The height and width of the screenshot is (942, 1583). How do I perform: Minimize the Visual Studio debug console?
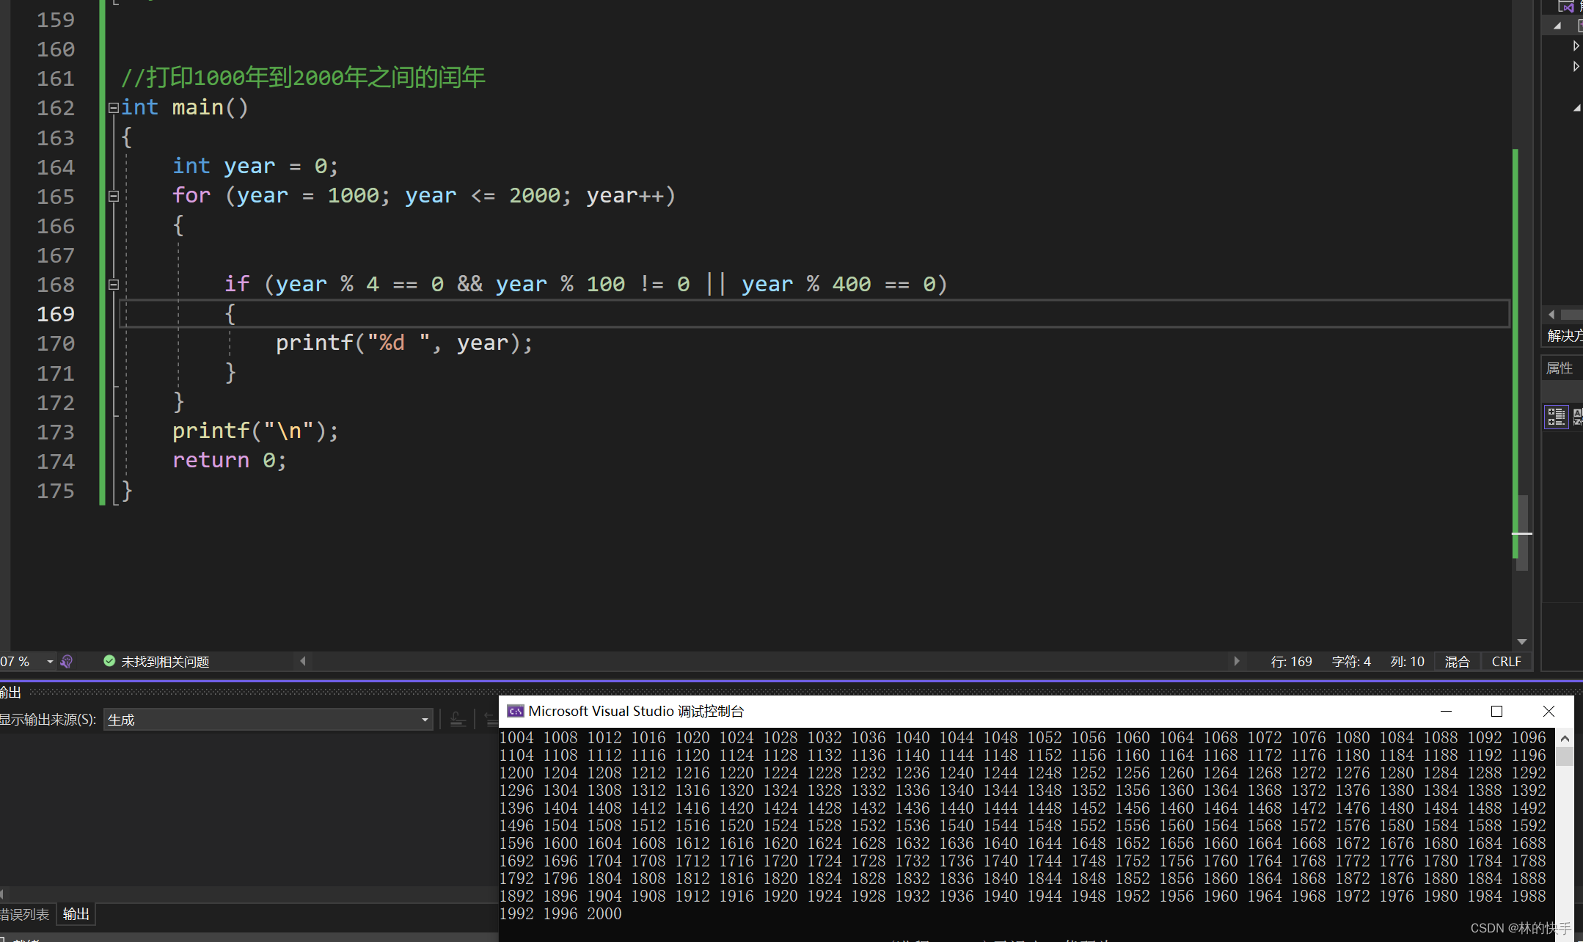click(1446, 711)
